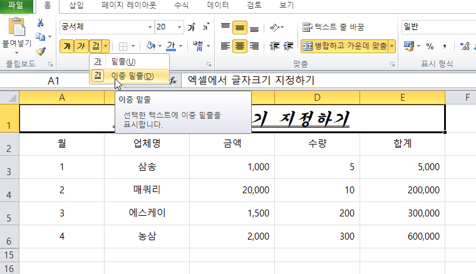
Task: Click the copy icon
Action: [40, 37]
